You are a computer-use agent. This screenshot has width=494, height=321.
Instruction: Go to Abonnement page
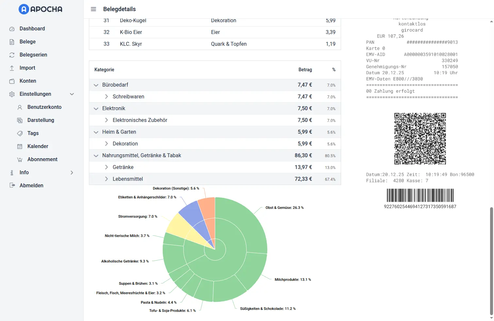tap(42, 160)
